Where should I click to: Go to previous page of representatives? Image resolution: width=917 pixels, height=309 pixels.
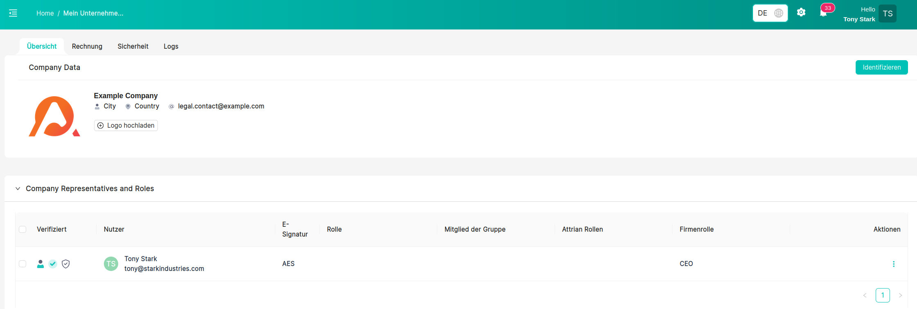(865, 295)
